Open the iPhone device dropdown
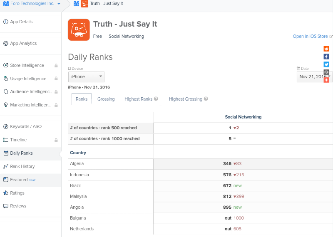The image size is (333, 237). (86, 77)
